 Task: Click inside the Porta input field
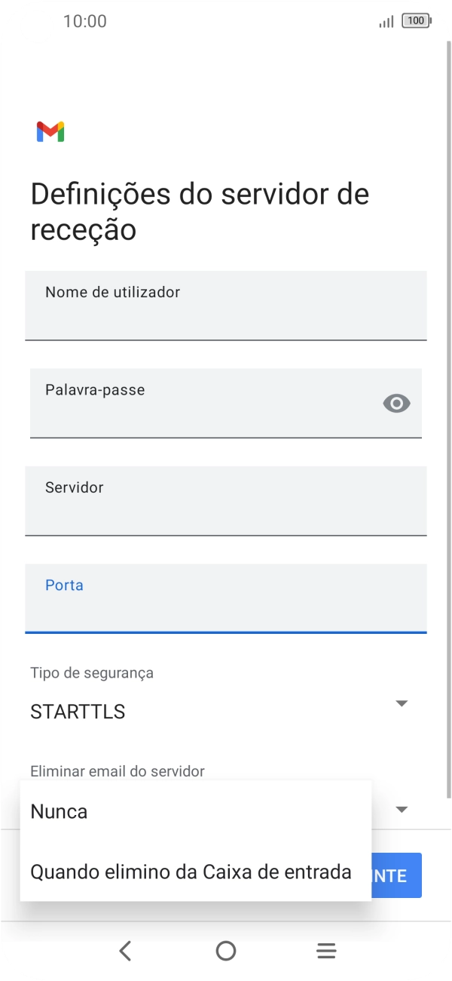pos(226,599)
